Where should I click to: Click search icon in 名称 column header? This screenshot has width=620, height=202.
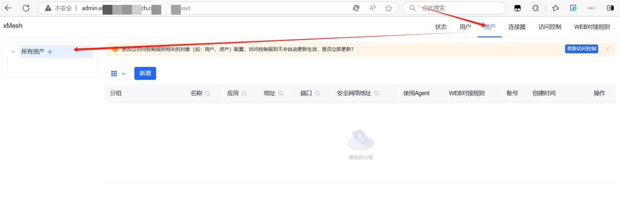pos(208,93)
